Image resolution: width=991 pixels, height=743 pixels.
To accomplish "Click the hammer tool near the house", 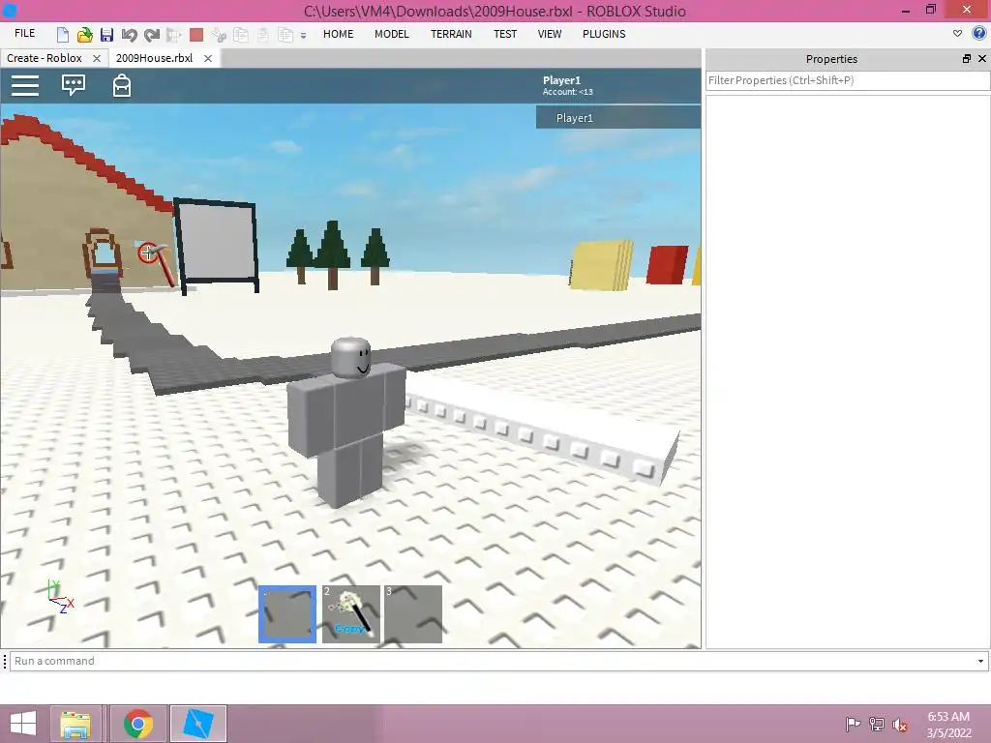I will (156, 262).
